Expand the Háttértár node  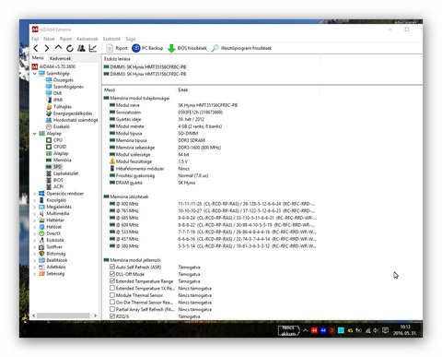(x=35, y=220)
